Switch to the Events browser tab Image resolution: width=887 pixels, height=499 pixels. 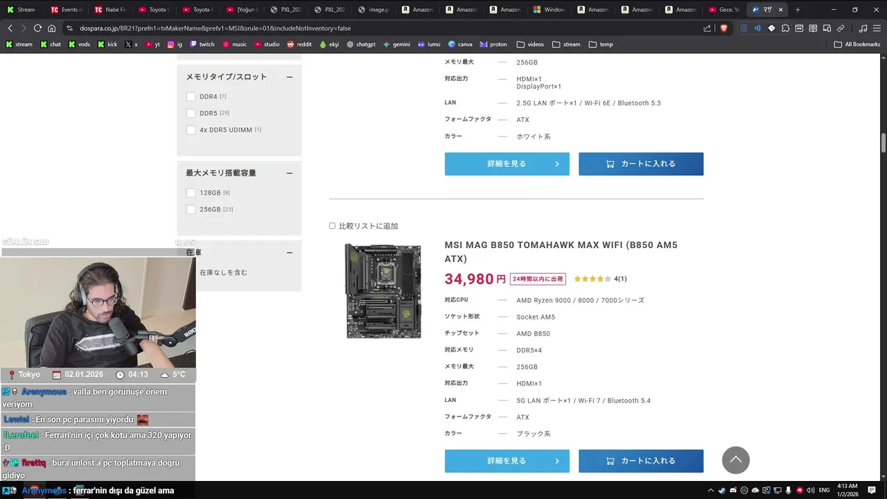[x=66, y=10]
